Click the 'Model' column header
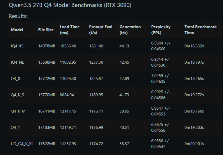 [17, 30]
